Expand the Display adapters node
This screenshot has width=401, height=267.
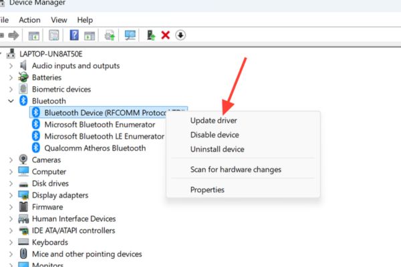pos(11,196)
